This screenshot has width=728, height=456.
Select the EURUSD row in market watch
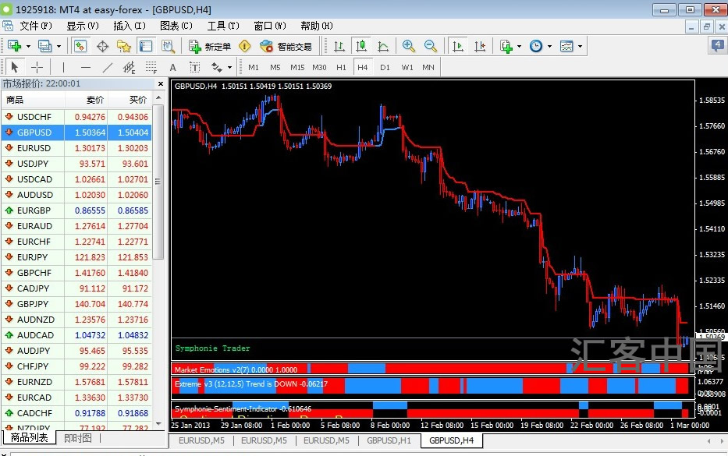point(76,148)
